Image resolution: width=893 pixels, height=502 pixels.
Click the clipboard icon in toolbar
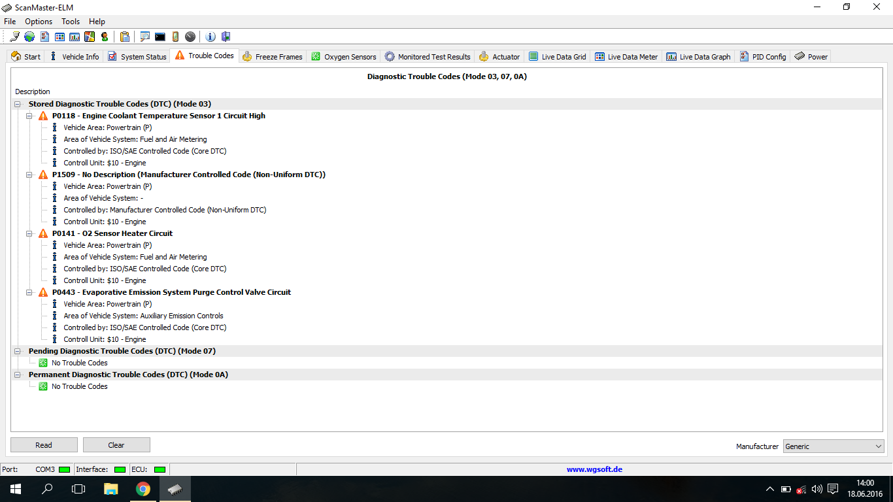pos(124,37)
